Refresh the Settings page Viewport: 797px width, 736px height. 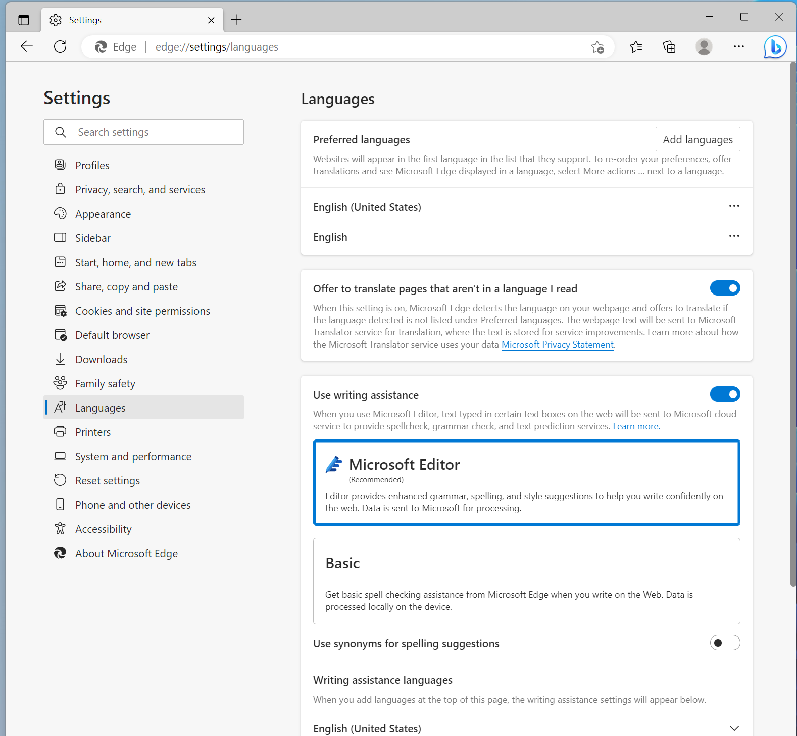(60, 47)
